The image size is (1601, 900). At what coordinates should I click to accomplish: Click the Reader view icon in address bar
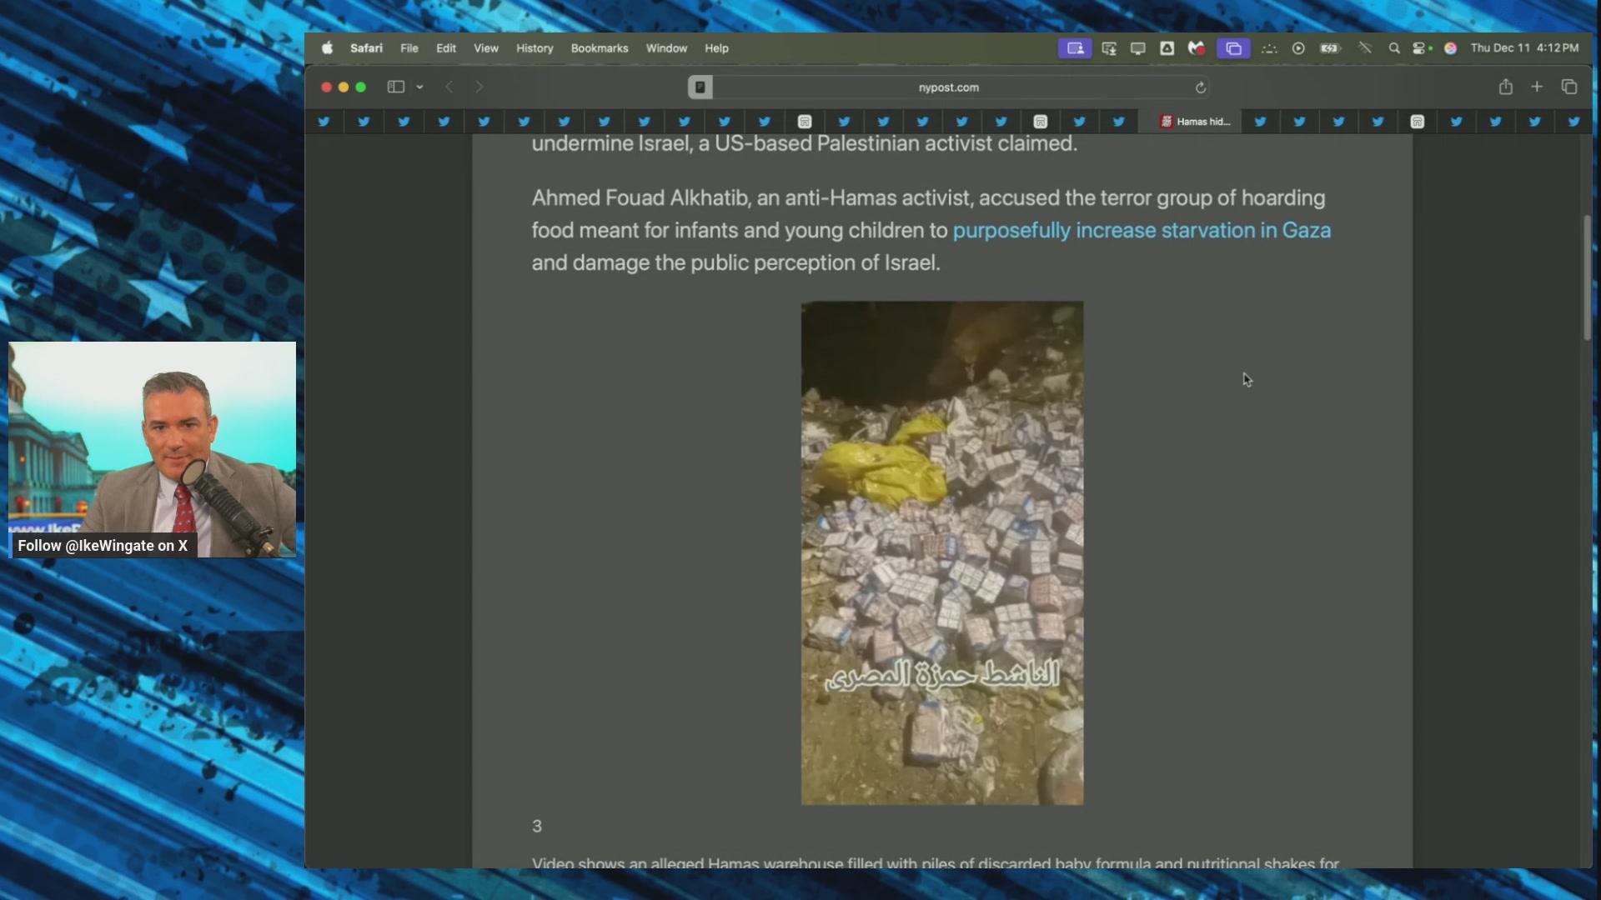[700, 87]
